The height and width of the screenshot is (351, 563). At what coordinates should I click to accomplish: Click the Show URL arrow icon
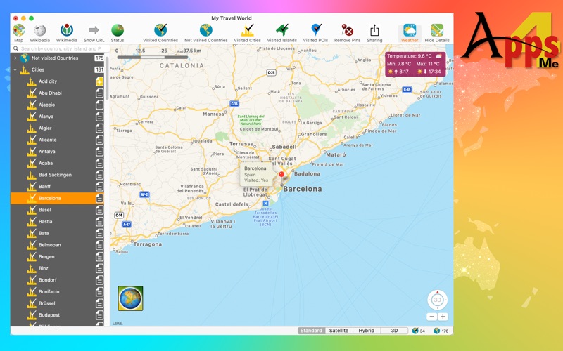(94, 30)
